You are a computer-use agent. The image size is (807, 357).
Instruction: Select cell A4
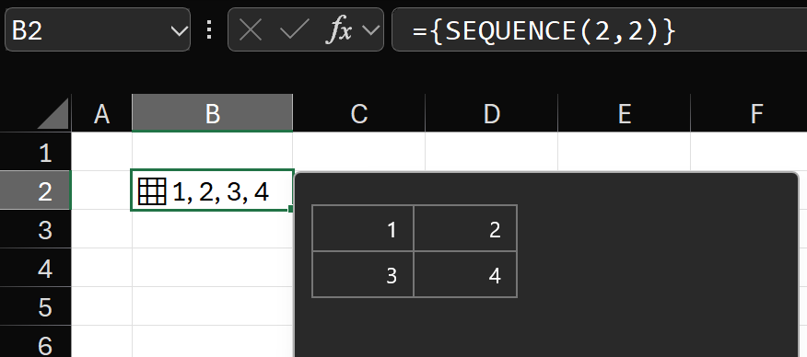(102, 268)
